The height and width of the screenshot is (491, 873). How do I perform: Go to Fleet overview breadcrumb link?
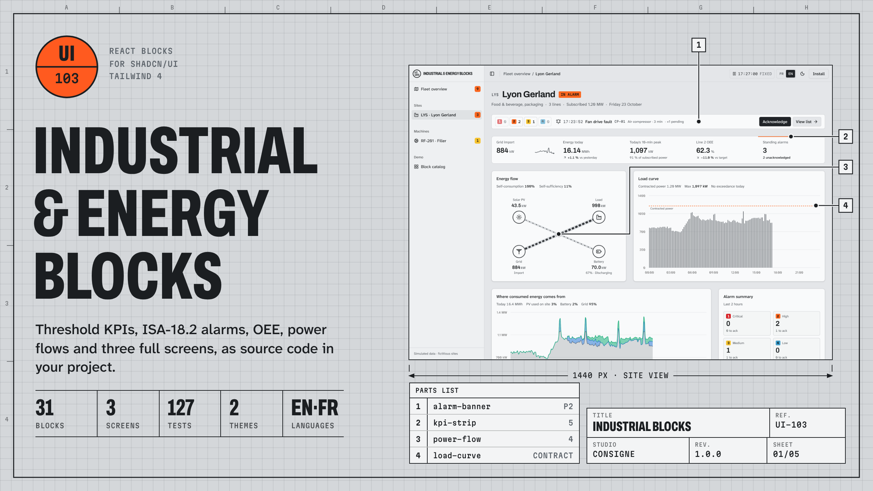[517, 74]
